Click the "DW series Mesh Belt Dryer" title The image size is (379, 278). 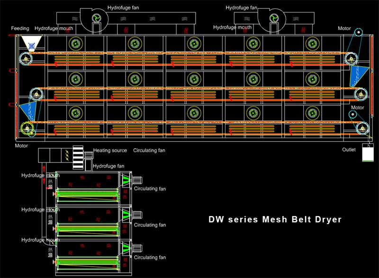click(275, 220)
